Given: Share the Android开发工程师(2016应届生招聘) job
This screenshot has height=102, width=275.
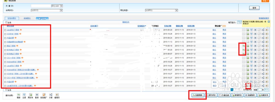Looking at the screenshot, I should click(x=263, y=70).
